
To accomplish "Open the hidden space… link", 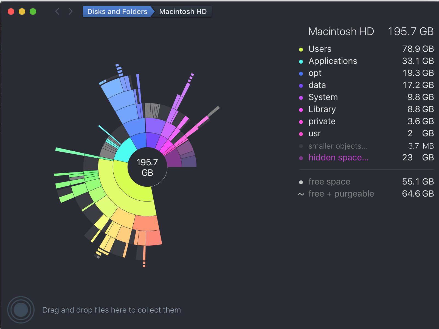I will pyautogui.click(x=338, y=157).
